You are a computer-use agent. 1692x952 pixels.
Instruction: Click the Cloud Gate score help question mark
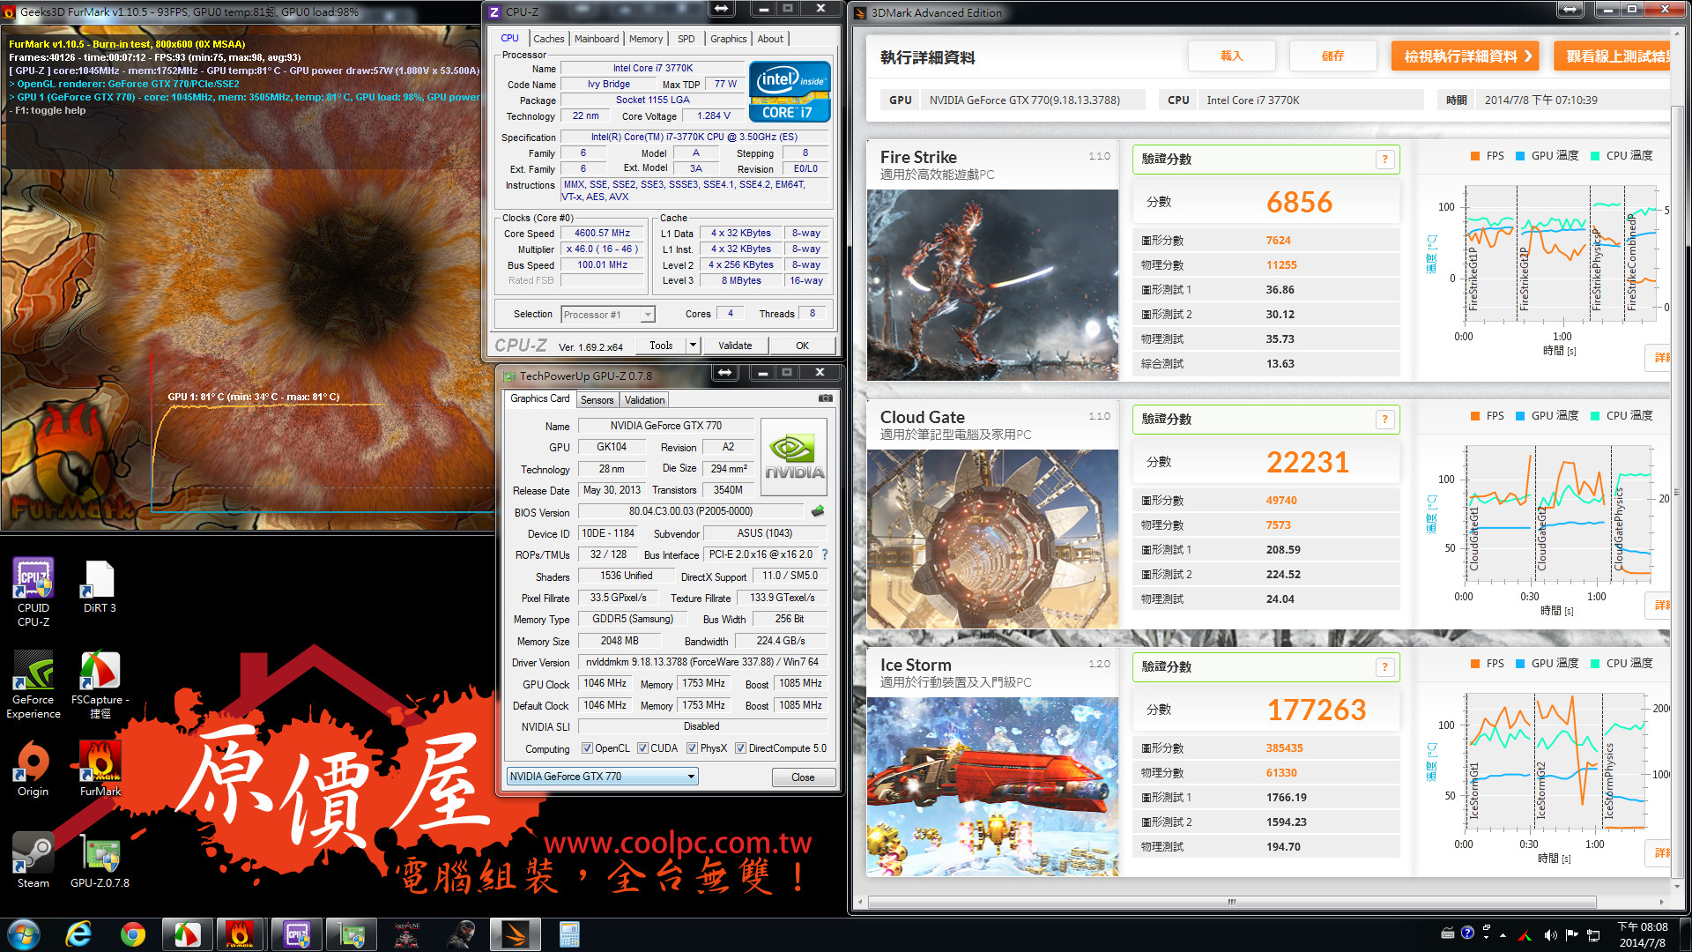coord(1384,420)
